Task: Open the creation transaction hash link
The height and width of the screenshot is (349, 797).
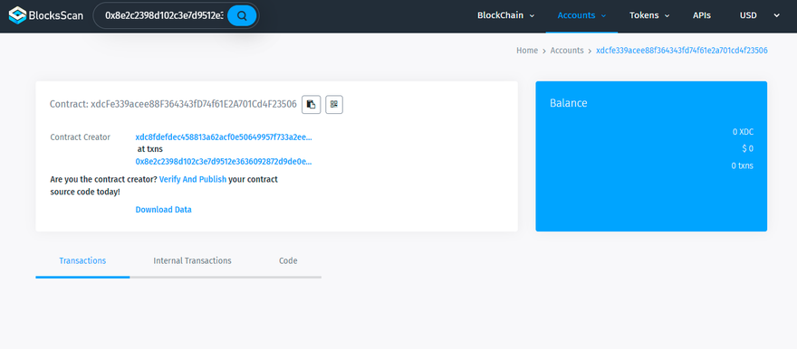Action: (224, 162)
